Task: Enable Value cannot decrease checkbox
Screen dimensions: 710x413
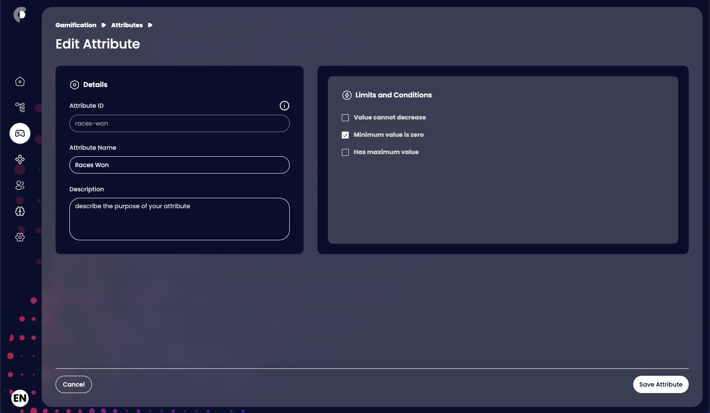Action: pyautogui.click(x=345, y=118)
